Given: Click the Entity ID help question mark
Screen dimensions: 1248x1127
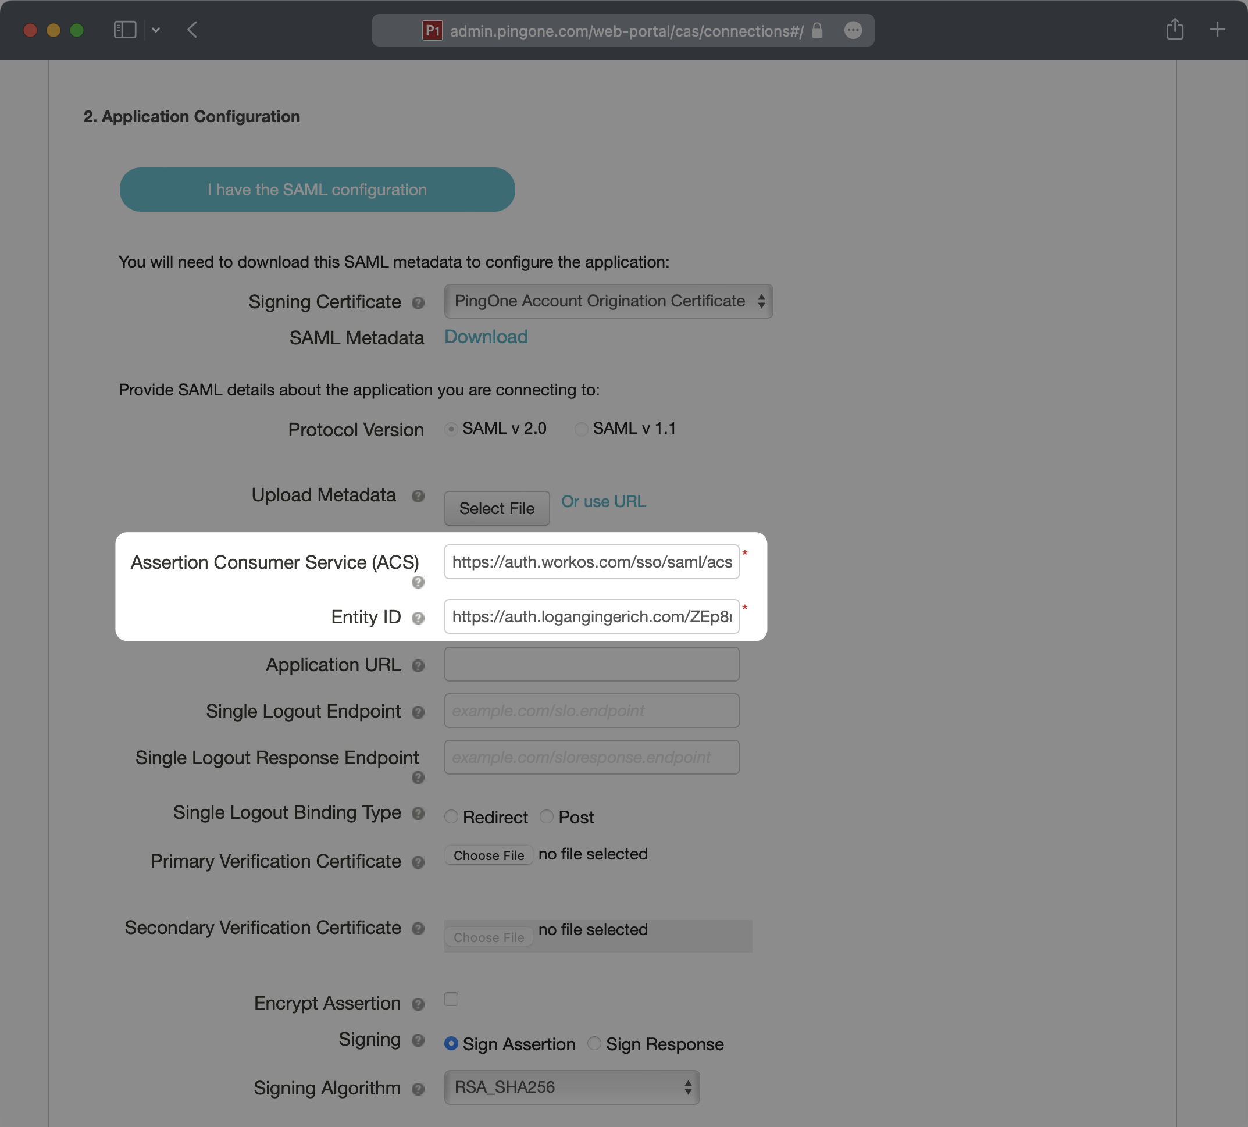Looking at the screenshot, I should tap(418, 618).
